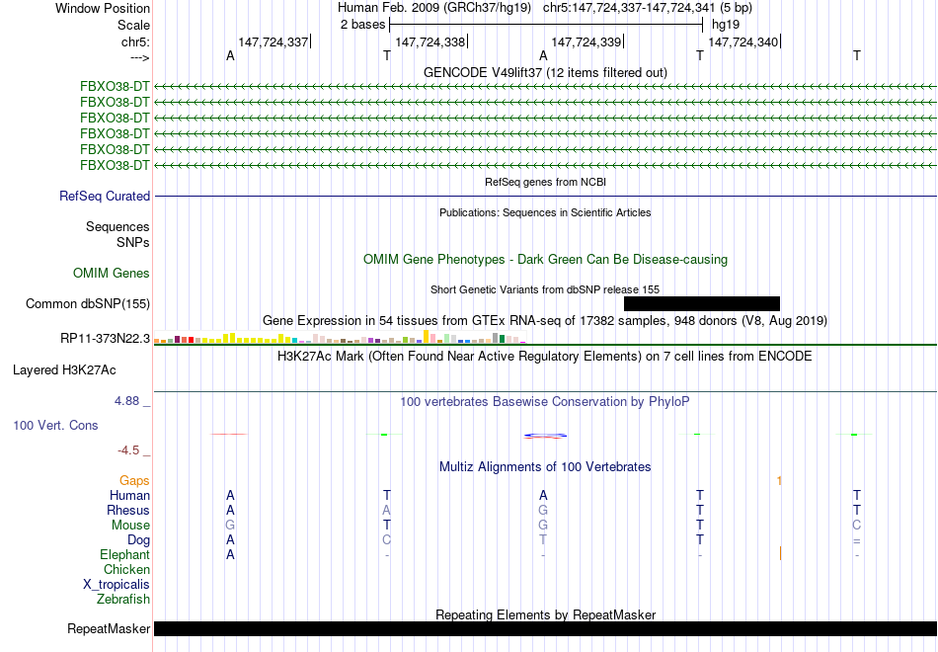Click the GRCh37/hg19 coordinates title text
Screen dimensions: 938x652
coord(544,8)
